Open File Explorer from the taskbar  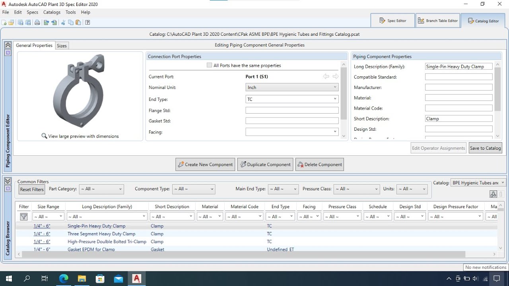click(82, 279)
